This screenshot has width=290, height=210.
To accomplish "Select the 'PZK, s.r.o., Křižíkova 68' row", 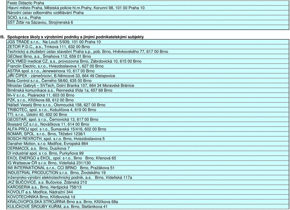I will click(x=148, y=100).
